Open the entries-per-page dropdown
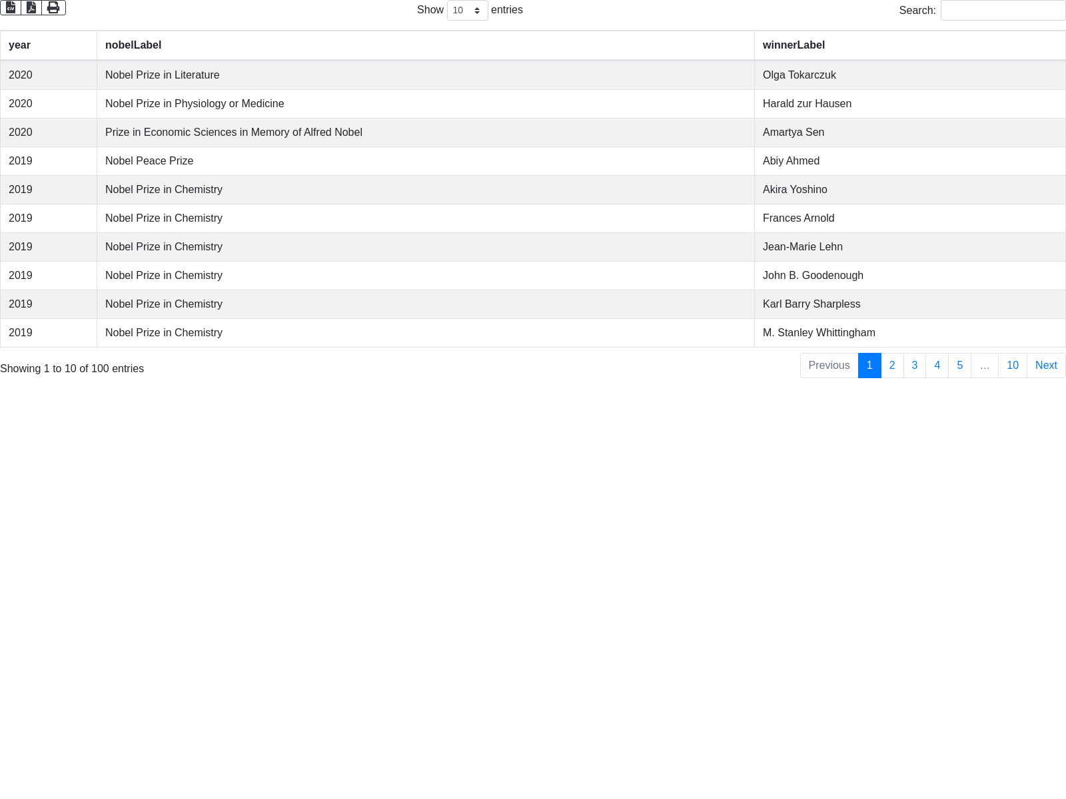Screen dimensions: 1066x799 [x=467, y=10]
